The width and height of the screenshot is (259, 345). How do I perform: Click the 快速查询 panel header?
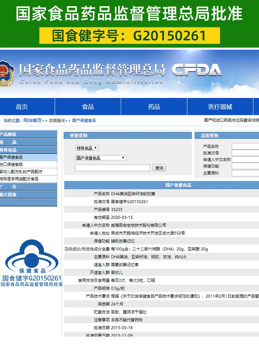pyautogui.click(x=128, y=136)
